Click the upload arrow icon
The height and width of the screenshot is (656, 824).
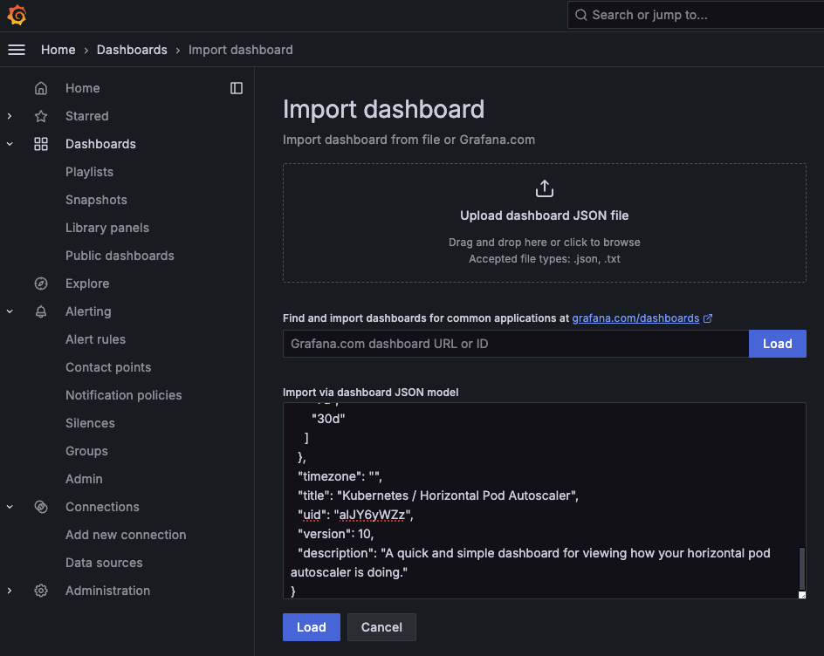tap(545, 188)
